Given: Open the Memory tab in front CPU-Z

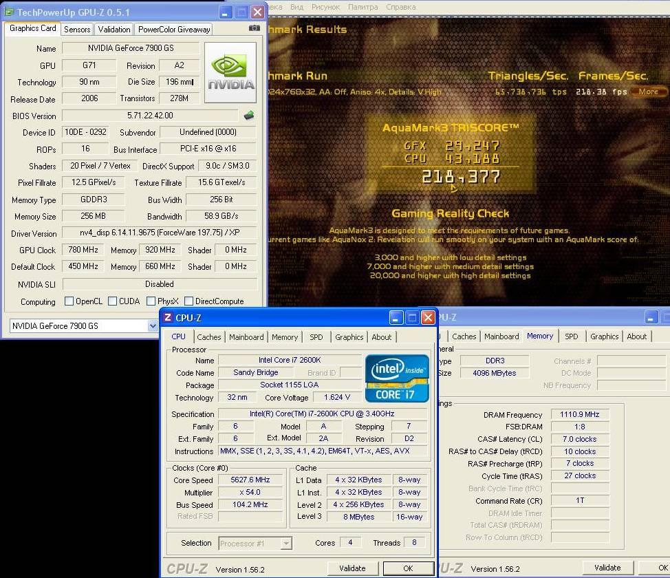Looking at the screenshot, I should coord(285,337).
